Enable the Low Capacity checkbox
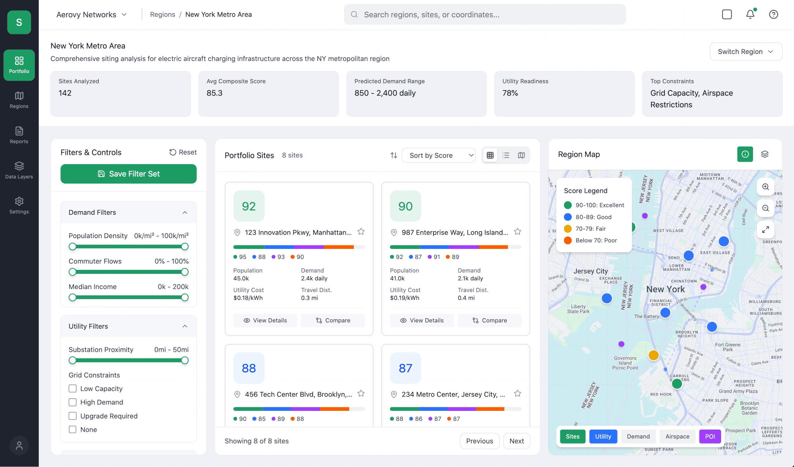Viewport: 794px width, 467px height. (x=72, y=389)
